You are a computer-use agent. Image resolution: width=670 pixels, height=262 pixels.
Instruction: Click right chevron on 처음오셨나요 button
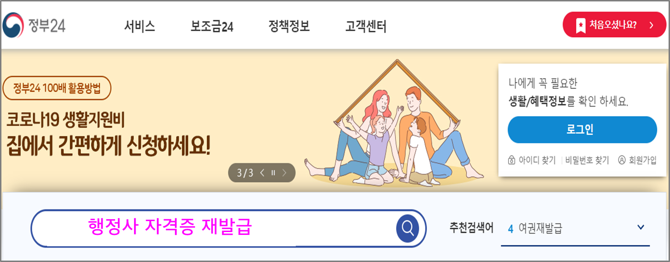pos(651,25)
